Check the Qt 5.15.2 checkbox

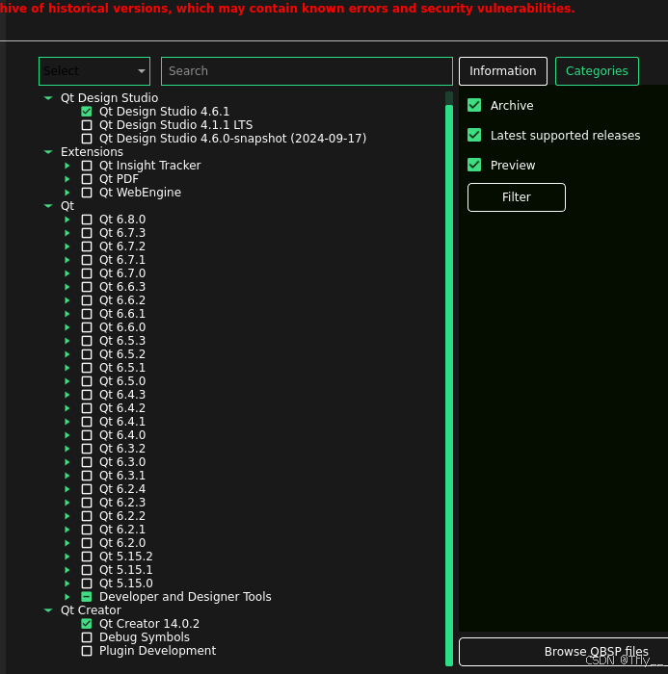pos(87,557)
